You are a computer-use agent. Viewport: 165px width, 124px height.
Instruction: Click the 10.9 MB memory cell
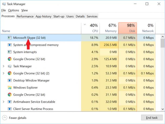coord(109,66)
